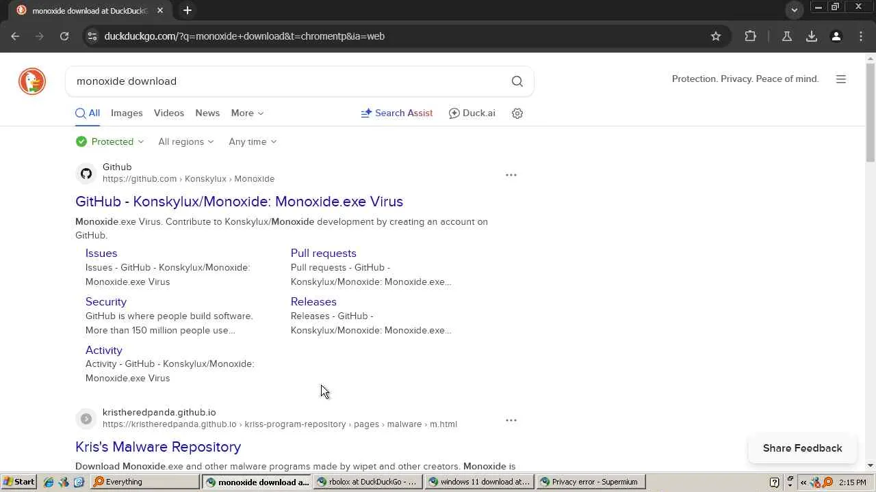Open Kris's Malware Repository result

pyautogui.click(x=158, y=447)
